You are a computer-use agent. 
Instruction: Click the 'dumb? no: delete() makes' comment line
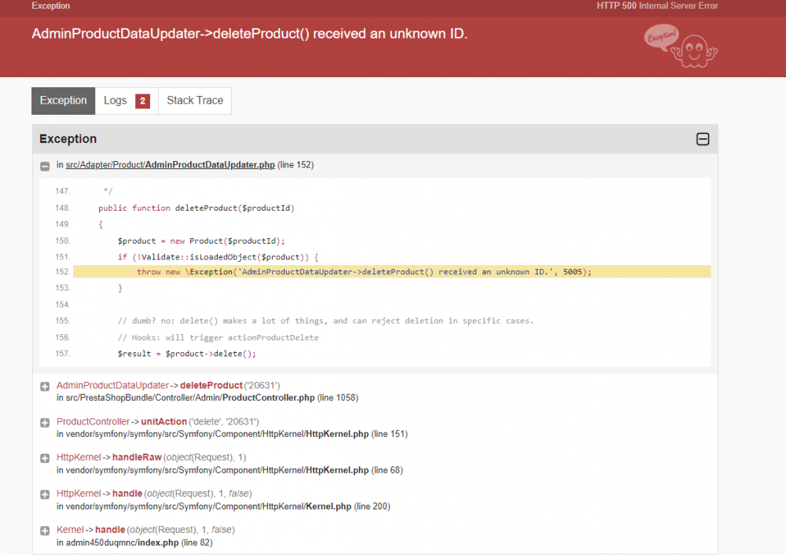click(325, 321)
